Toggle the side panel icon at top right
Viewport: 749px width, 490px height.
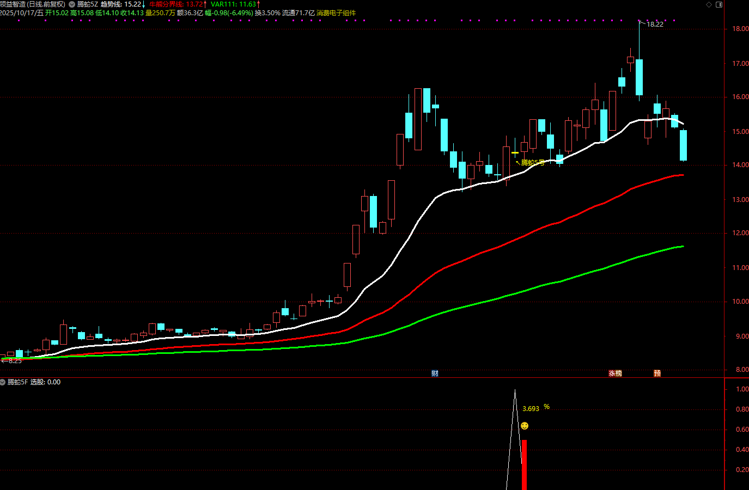(x=718, y=4)
